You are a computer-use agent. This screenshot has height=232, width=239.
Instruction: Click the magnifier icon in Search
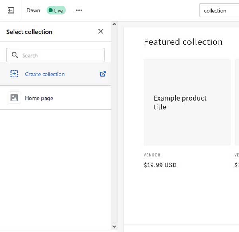[15, 55]
